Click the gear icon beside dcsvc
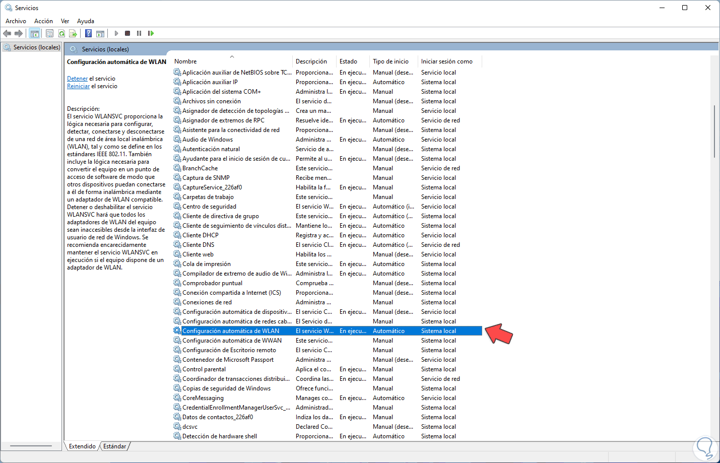 177,427
